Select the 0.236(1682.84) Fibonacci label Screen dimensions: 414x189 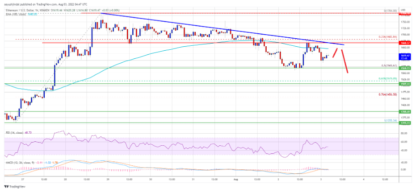click(388, 37)
